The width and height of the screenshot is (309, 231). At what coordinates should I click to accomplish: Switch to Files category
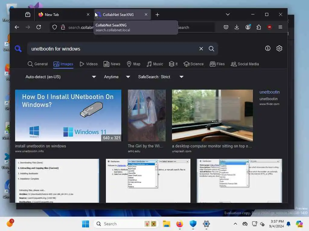217,64
